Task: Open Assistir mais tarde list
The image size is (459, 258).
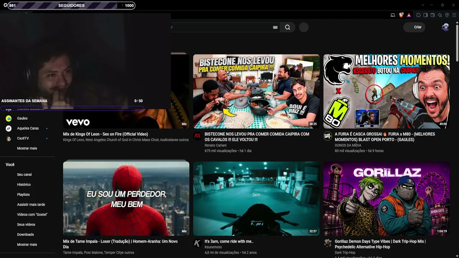Action: point(31,205)
